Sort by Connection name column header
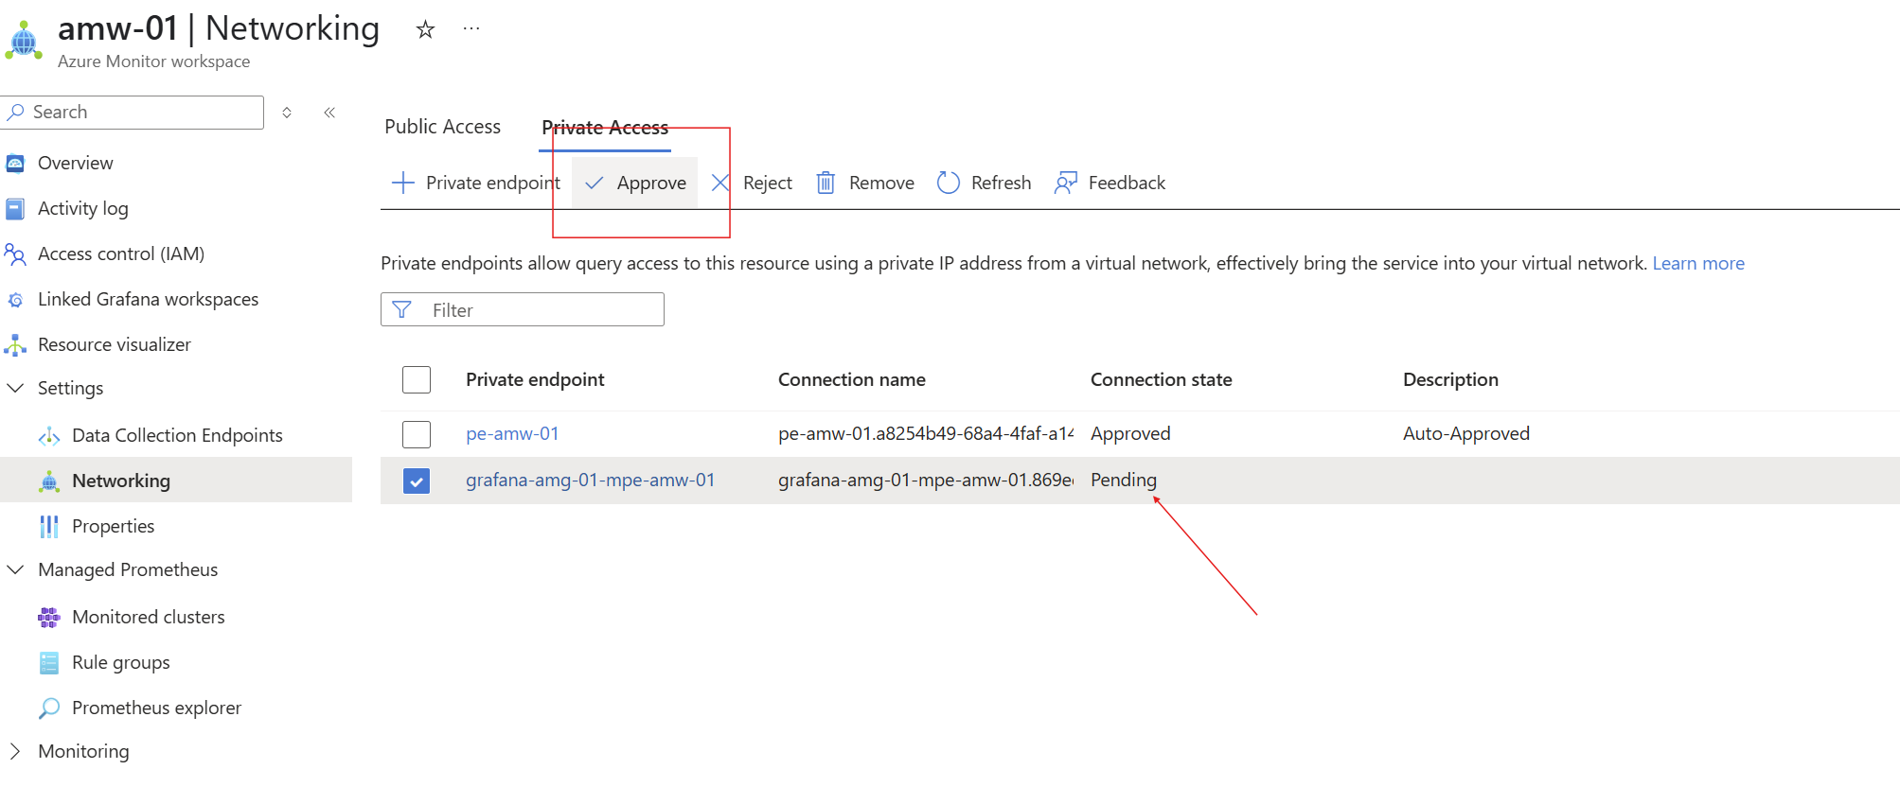This screenshot has height=787, width=1900. tap(852, 380)
